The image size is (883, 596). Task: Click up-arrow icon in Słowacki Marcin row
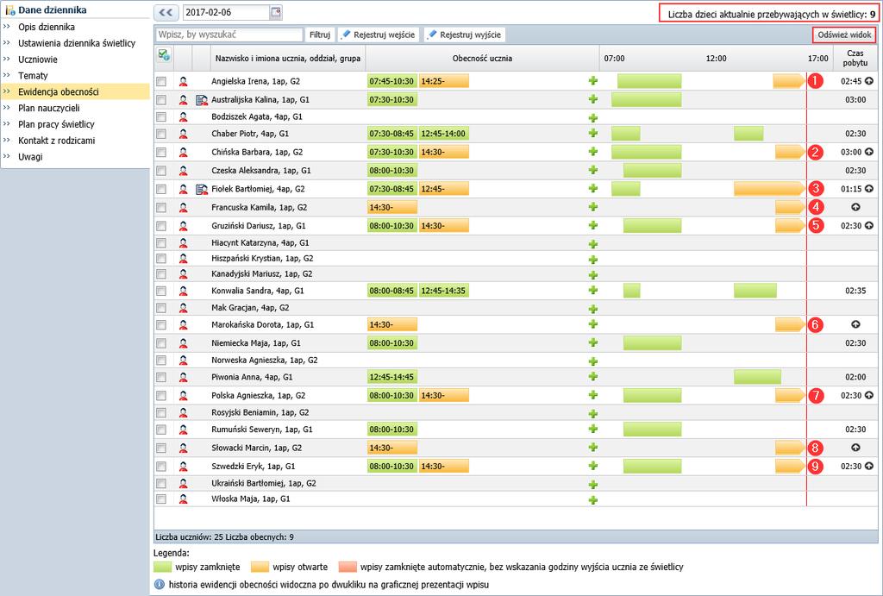(x=855, y=448)
